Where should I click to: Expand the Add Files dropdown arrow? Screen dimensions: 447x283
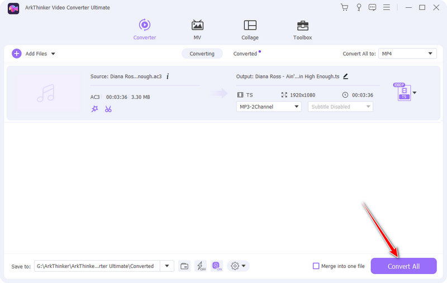point(53,54)
